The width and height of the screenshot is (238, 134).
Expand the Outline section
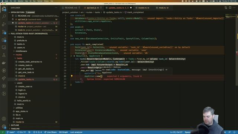[x=15, y=125]
